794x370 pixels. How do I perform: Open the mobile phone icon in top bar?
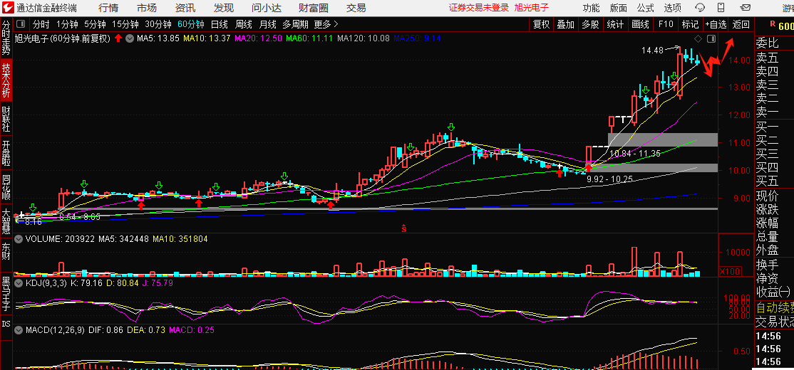(x=721, y=8)
